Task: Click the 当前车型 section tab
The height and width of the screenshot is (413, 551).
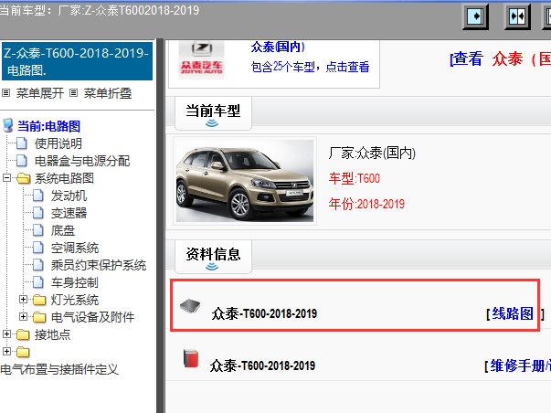Action: coord(213,113)
